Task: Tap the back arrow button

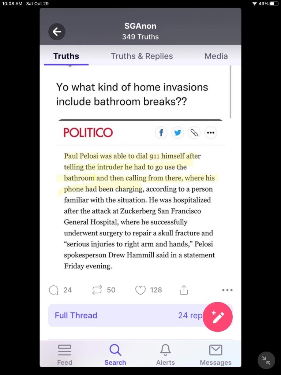Action: click(57, 31)
